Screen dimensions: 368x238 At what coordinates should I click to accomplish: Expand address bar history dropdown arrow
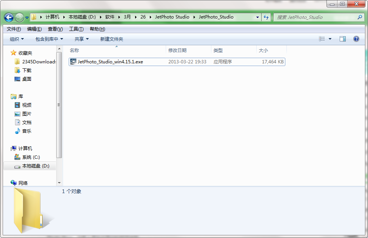[x=257, y=17]
